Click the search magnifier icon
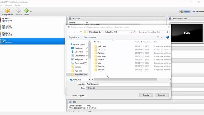This screenshot has height=115, width=204. click(167, 32)
